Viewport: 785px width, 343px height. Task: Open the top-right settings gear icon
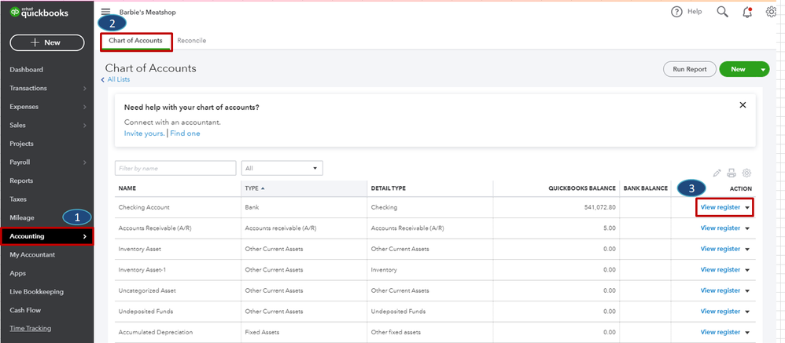coord(772,12)
